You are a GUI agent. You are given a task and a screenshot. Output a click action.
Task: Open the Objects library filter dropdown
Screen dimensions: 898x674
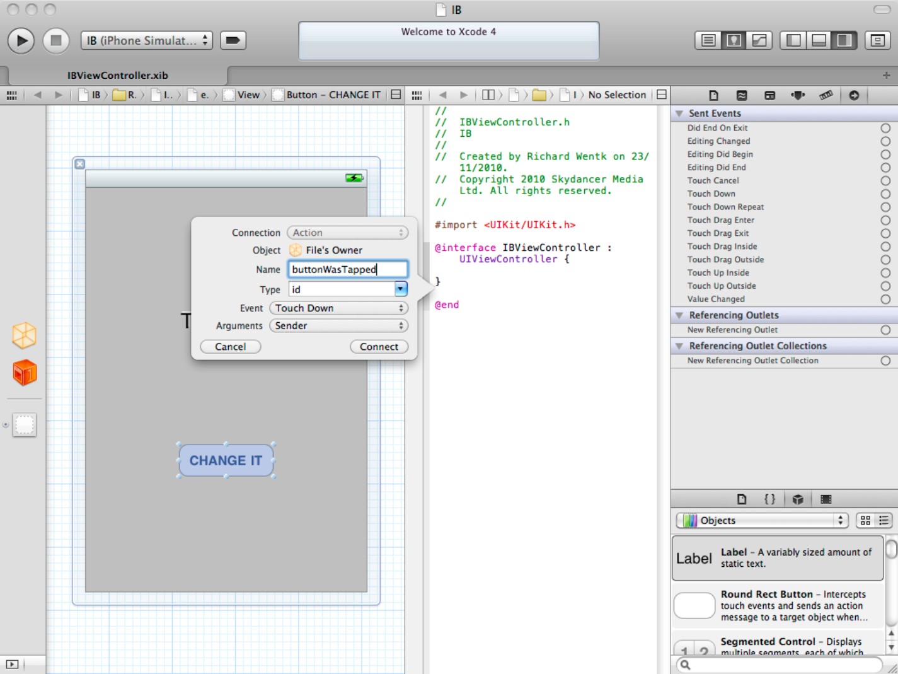763,520
